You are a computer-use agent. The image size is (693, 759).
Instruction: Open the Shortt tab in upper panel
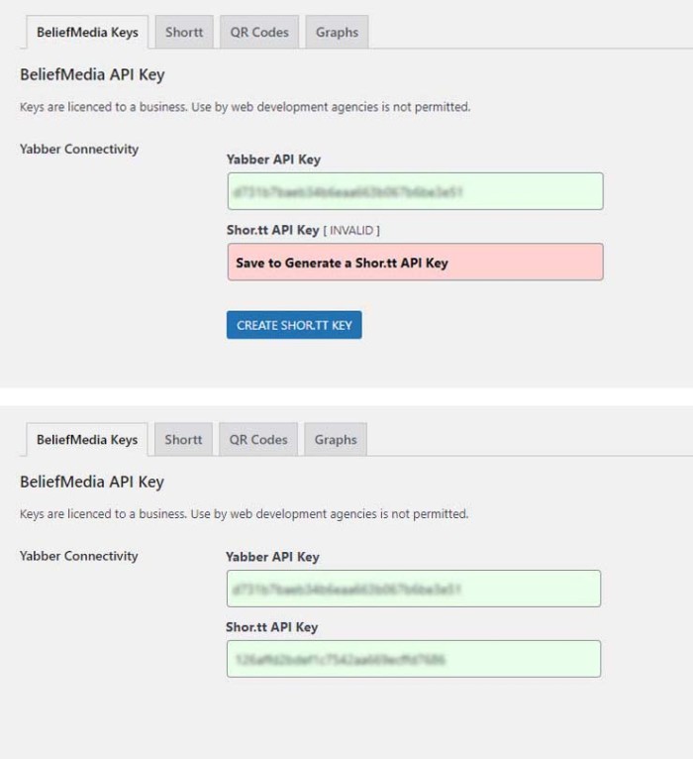coord(184,32)
